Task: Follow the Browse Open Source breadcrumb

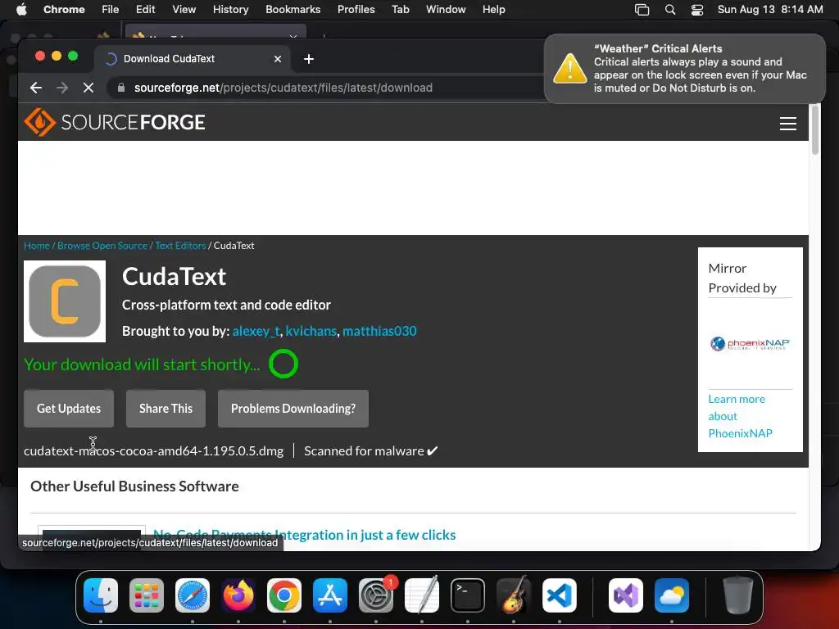Action: (102, 246)
